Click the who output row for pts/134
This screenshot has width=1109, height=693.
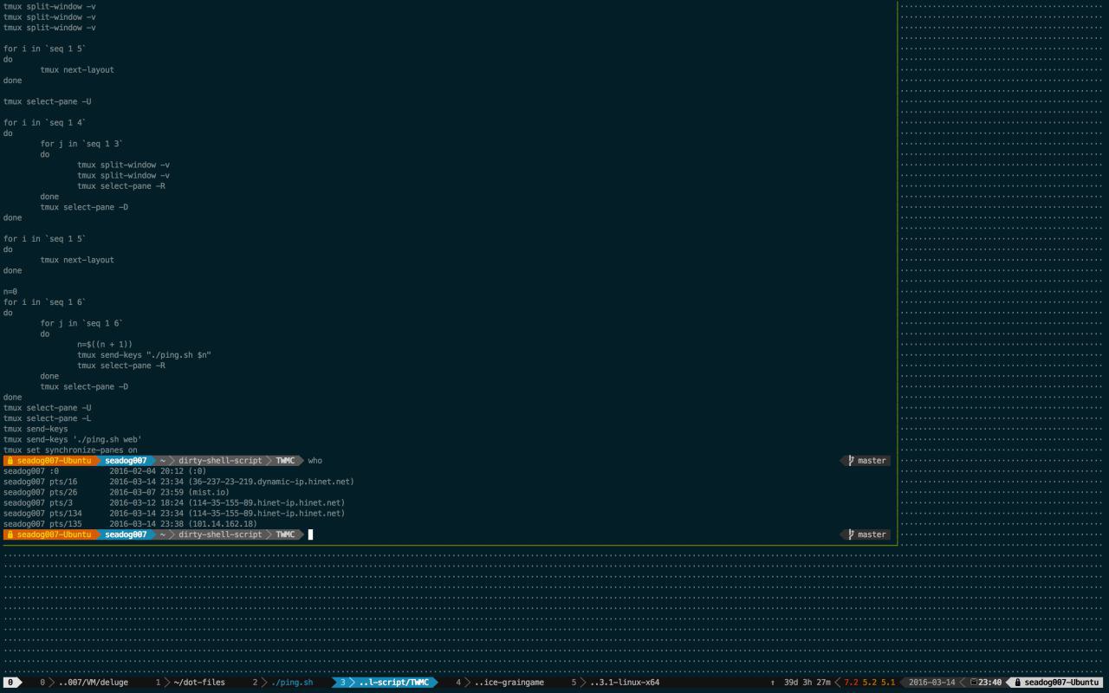(174, 513)
